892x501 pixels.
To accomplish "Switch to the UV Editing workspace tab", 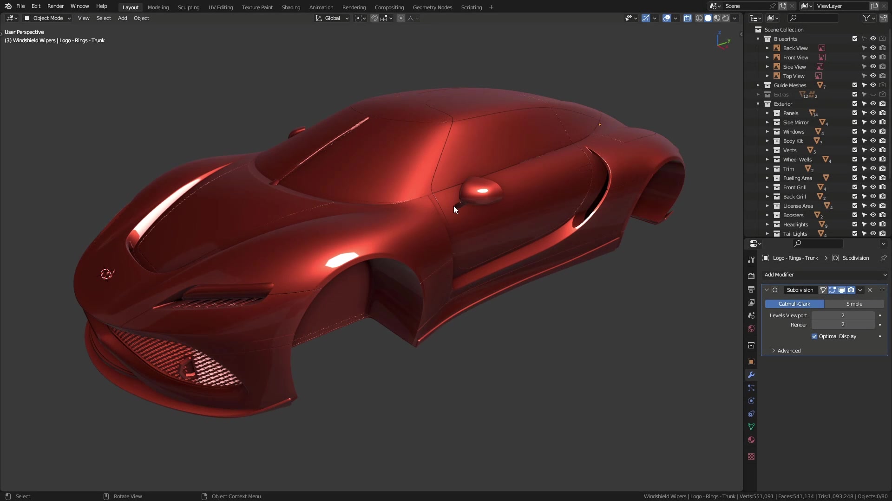I will point(221,7).
